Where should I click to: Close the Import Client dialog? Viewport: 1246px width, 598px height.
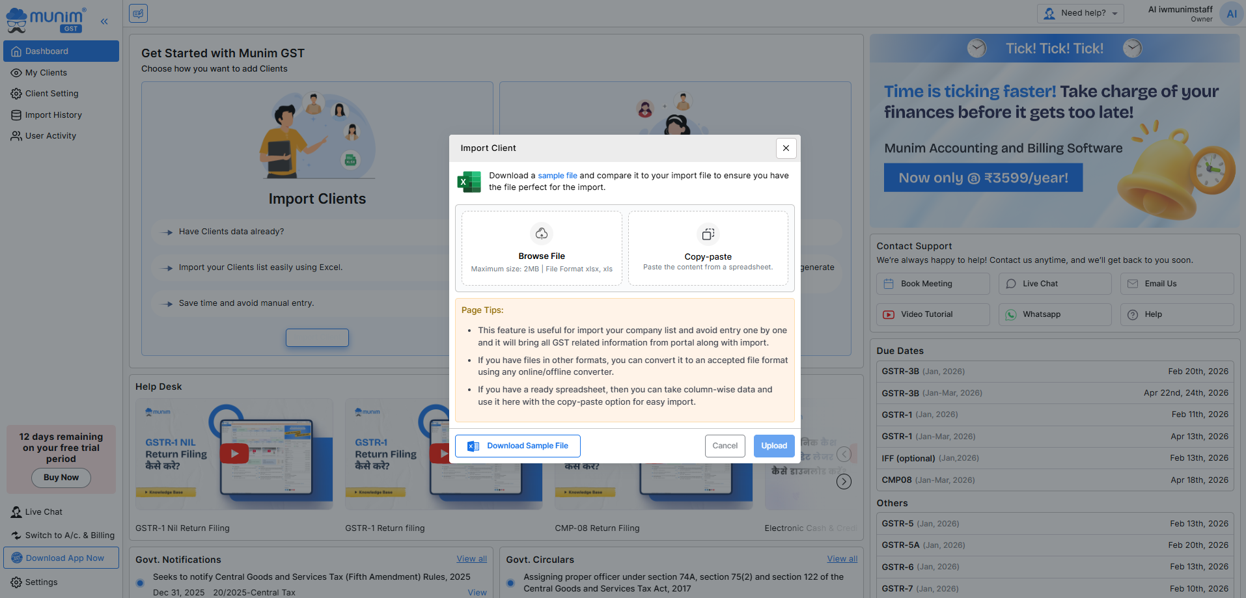(x=786, y=148)
